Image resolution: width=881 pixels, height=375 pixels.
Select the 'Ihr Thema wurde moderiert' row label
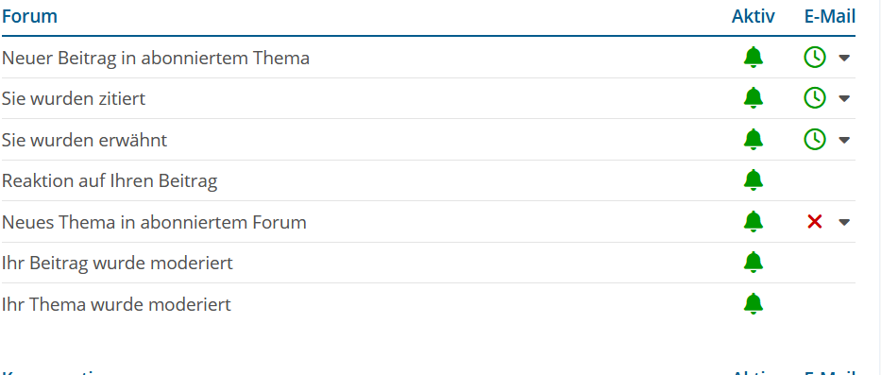(x=116, y=304)
